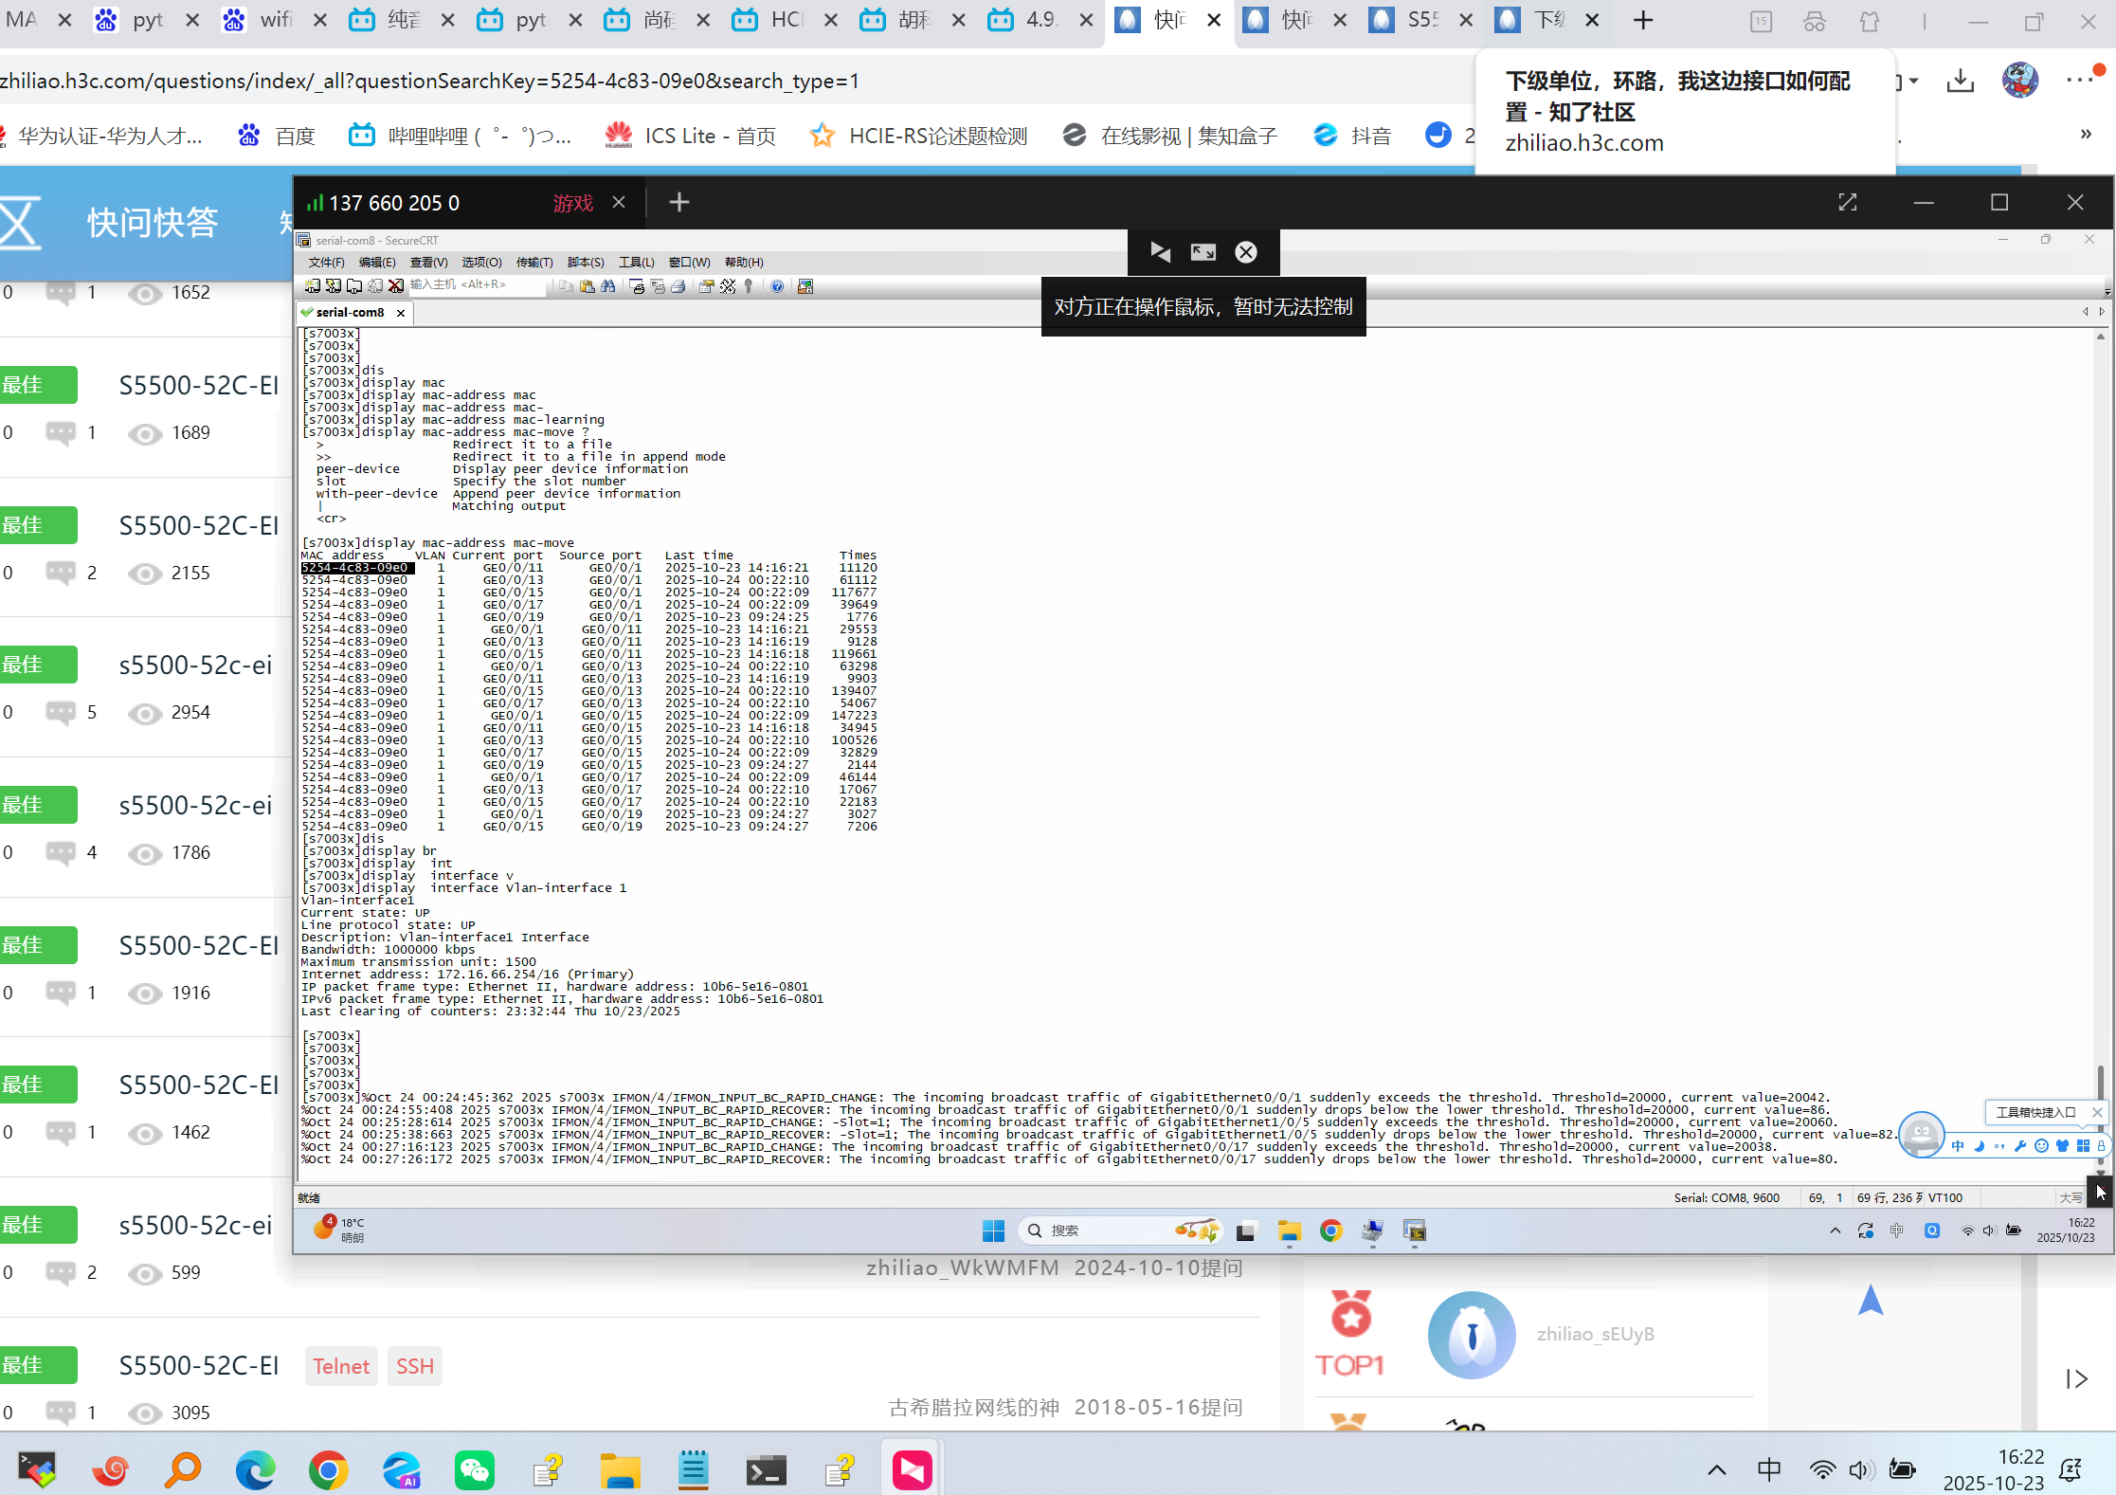Click the Print icon in SecureCRT toolbar

(x=678, y=286)
